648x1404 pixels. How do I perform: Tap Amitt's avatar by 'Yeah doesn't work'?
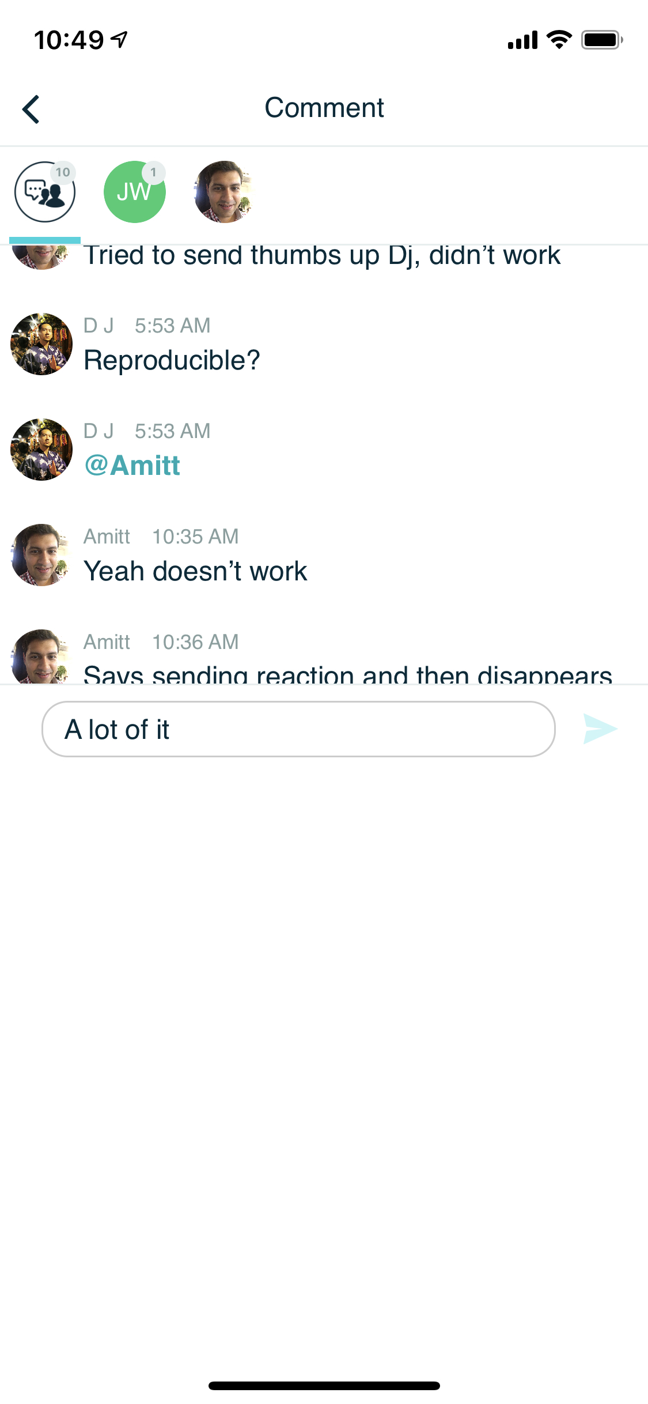(x=41, y=555)
